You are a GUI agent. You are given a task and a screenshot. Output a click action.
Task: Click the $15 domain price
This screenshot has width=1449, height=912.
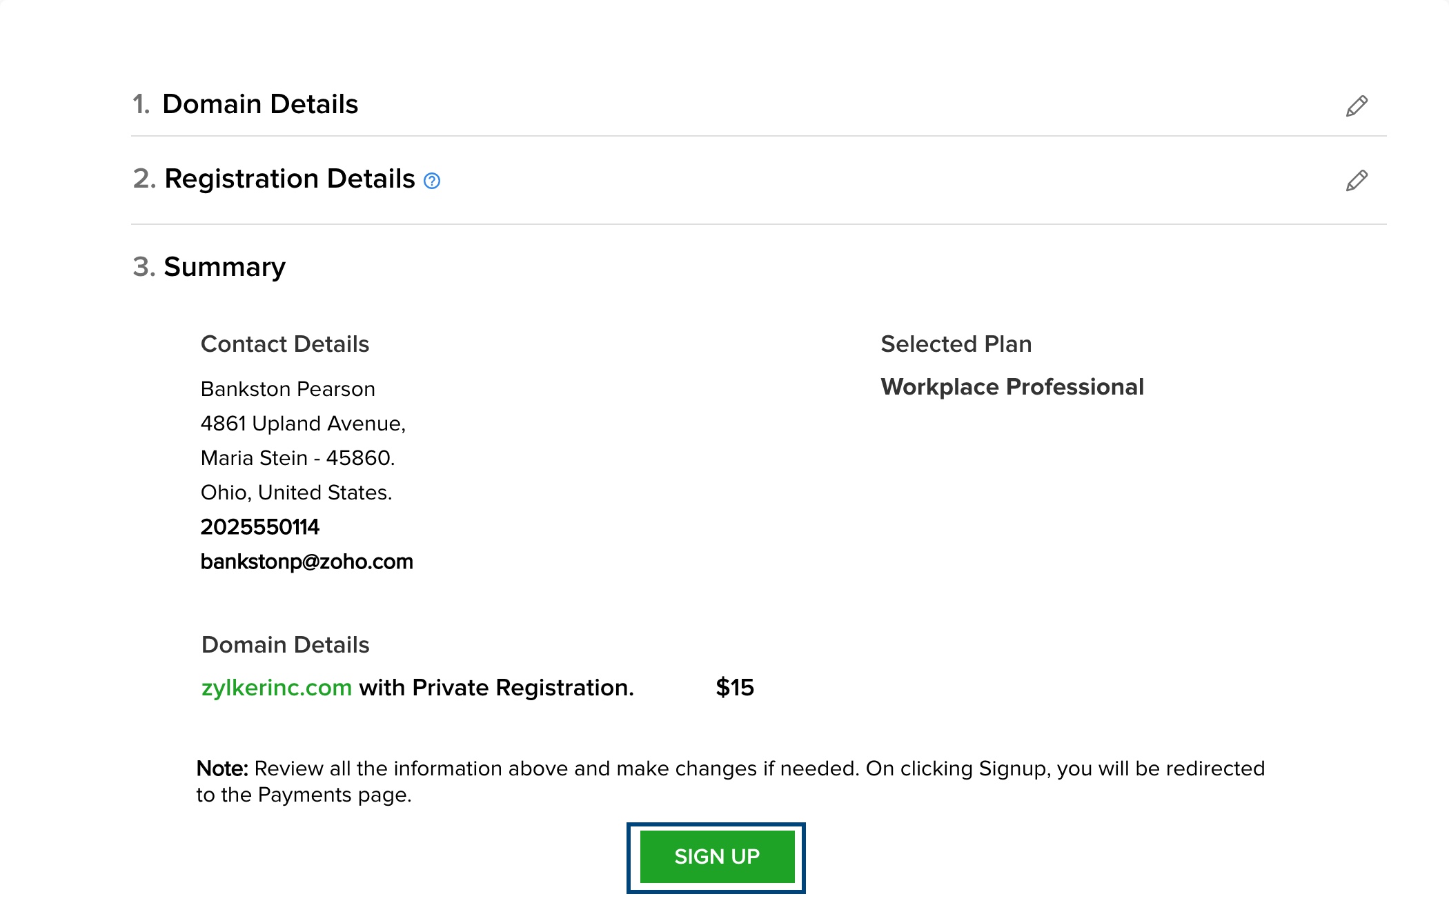[x=735, y=688]
